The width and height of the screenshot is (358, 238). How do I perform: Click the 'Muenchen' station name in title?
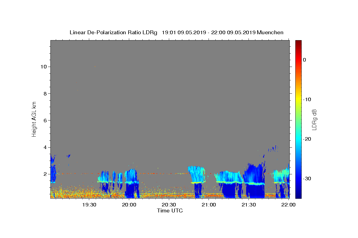click(x=270, y=32)
